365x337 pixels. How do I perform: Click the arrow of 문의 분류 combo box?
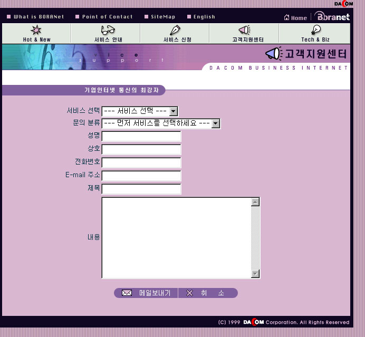[216, 123]
